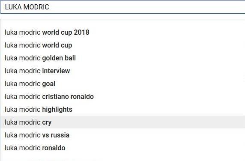Click bold 'interview' in the suggestion list
Viewport: 245px width, 161px height.
tap(56, 71)
